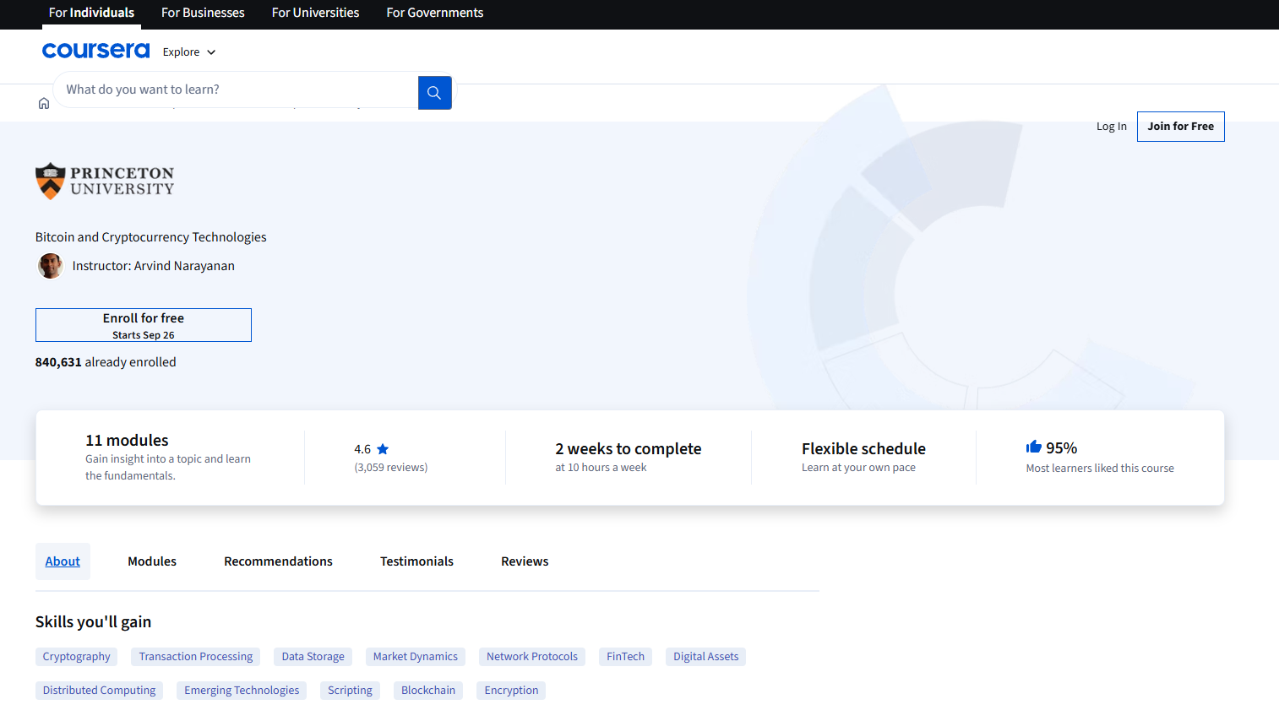The image size is (1279, 721).
Task: Click the Digital Assets skill tag
Action: coord(706,657)
